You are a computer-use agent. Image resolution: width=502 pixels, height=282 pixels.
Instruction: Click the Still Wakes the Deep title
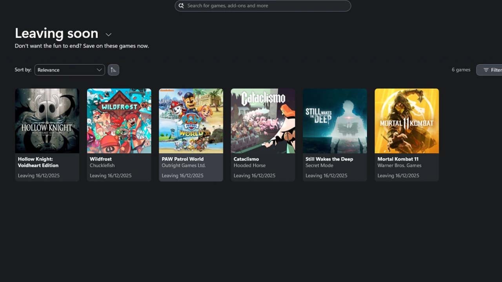tap(329, 159)
